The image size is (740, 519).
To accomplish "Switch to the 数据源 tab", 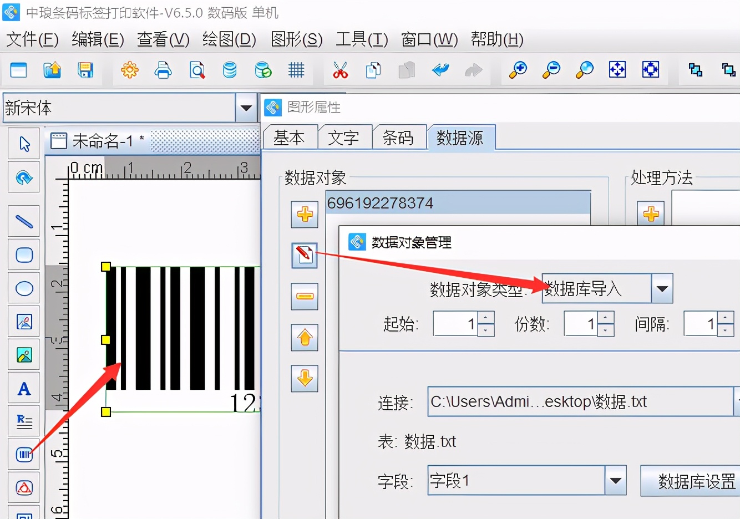I will click(x=460, y=138).
